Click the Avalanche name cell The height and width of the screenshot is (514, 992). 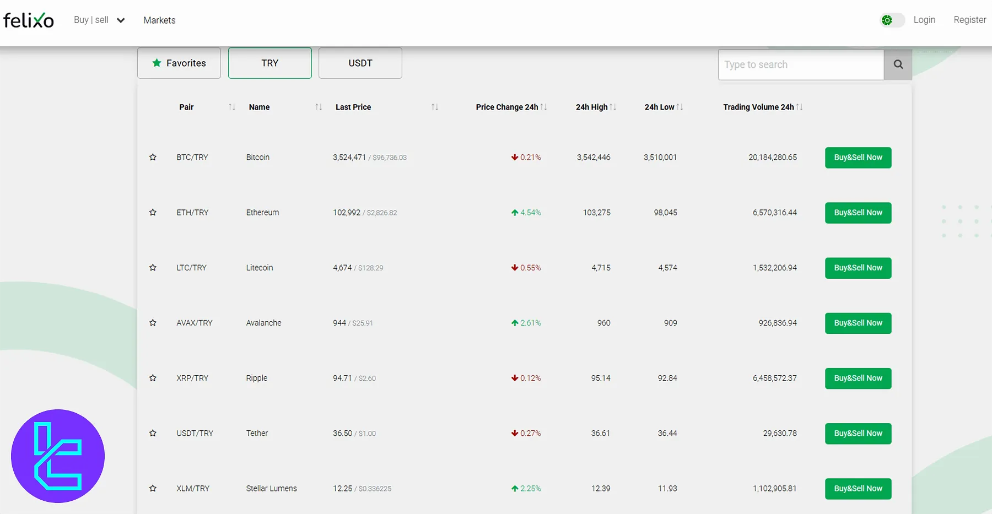coord(263,323)
